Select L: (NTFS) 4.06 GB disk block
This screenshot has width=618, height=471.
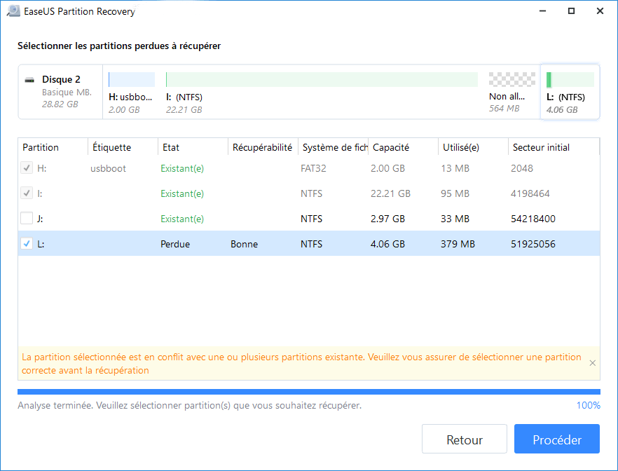(x=570, y=93)
